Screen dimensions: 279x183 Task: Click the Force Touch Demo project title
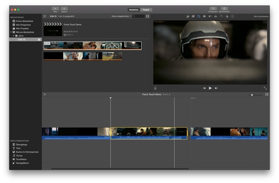point(73,25)
